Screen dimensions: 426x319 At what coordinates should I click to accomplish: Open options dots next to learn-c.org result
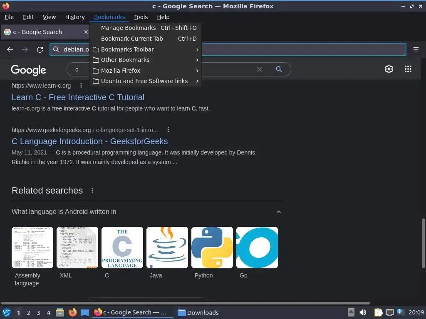(x=81, y=86)
